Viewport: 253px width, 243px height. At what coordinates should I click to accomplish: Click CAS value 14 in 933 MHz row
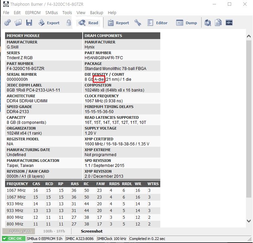pos(36,204)
